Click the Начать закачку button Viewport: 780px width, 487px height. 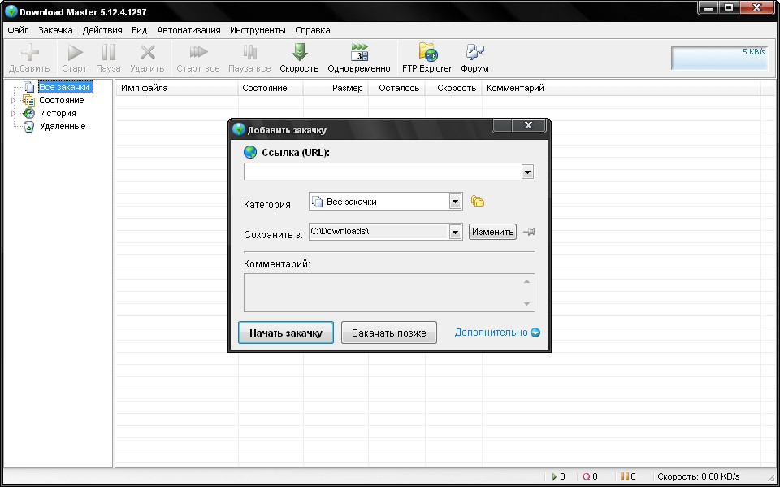pyautogui.click(x=286, y=333)
